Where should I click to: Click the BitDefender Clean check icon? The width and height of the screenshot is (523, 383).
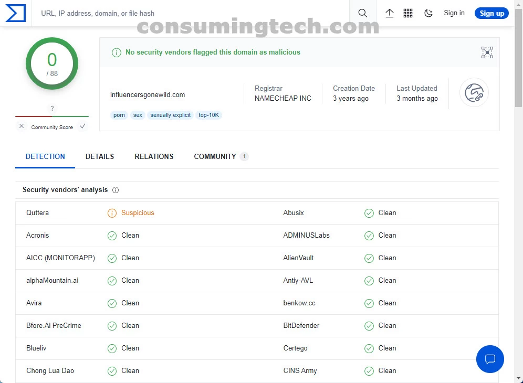[369, 326]
